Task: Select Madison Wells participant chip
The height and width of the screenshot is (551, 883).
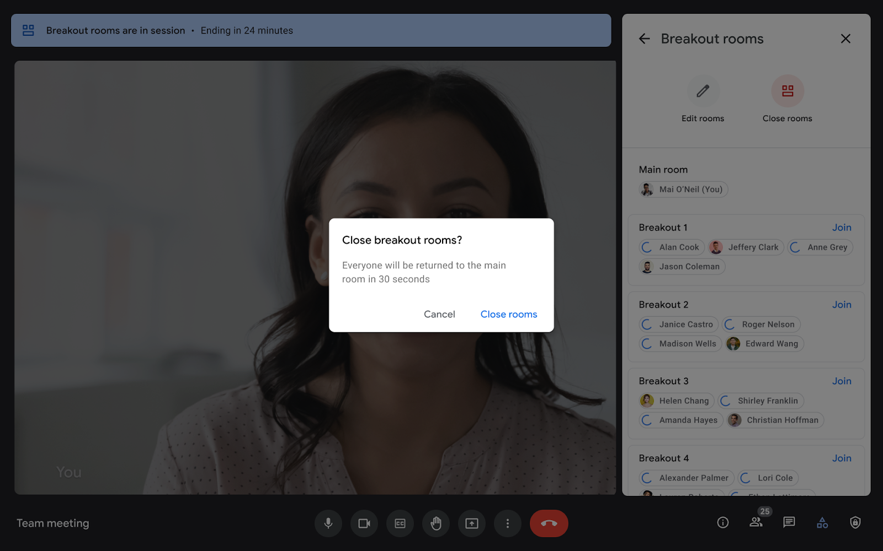Action: (x=680, y=344)
